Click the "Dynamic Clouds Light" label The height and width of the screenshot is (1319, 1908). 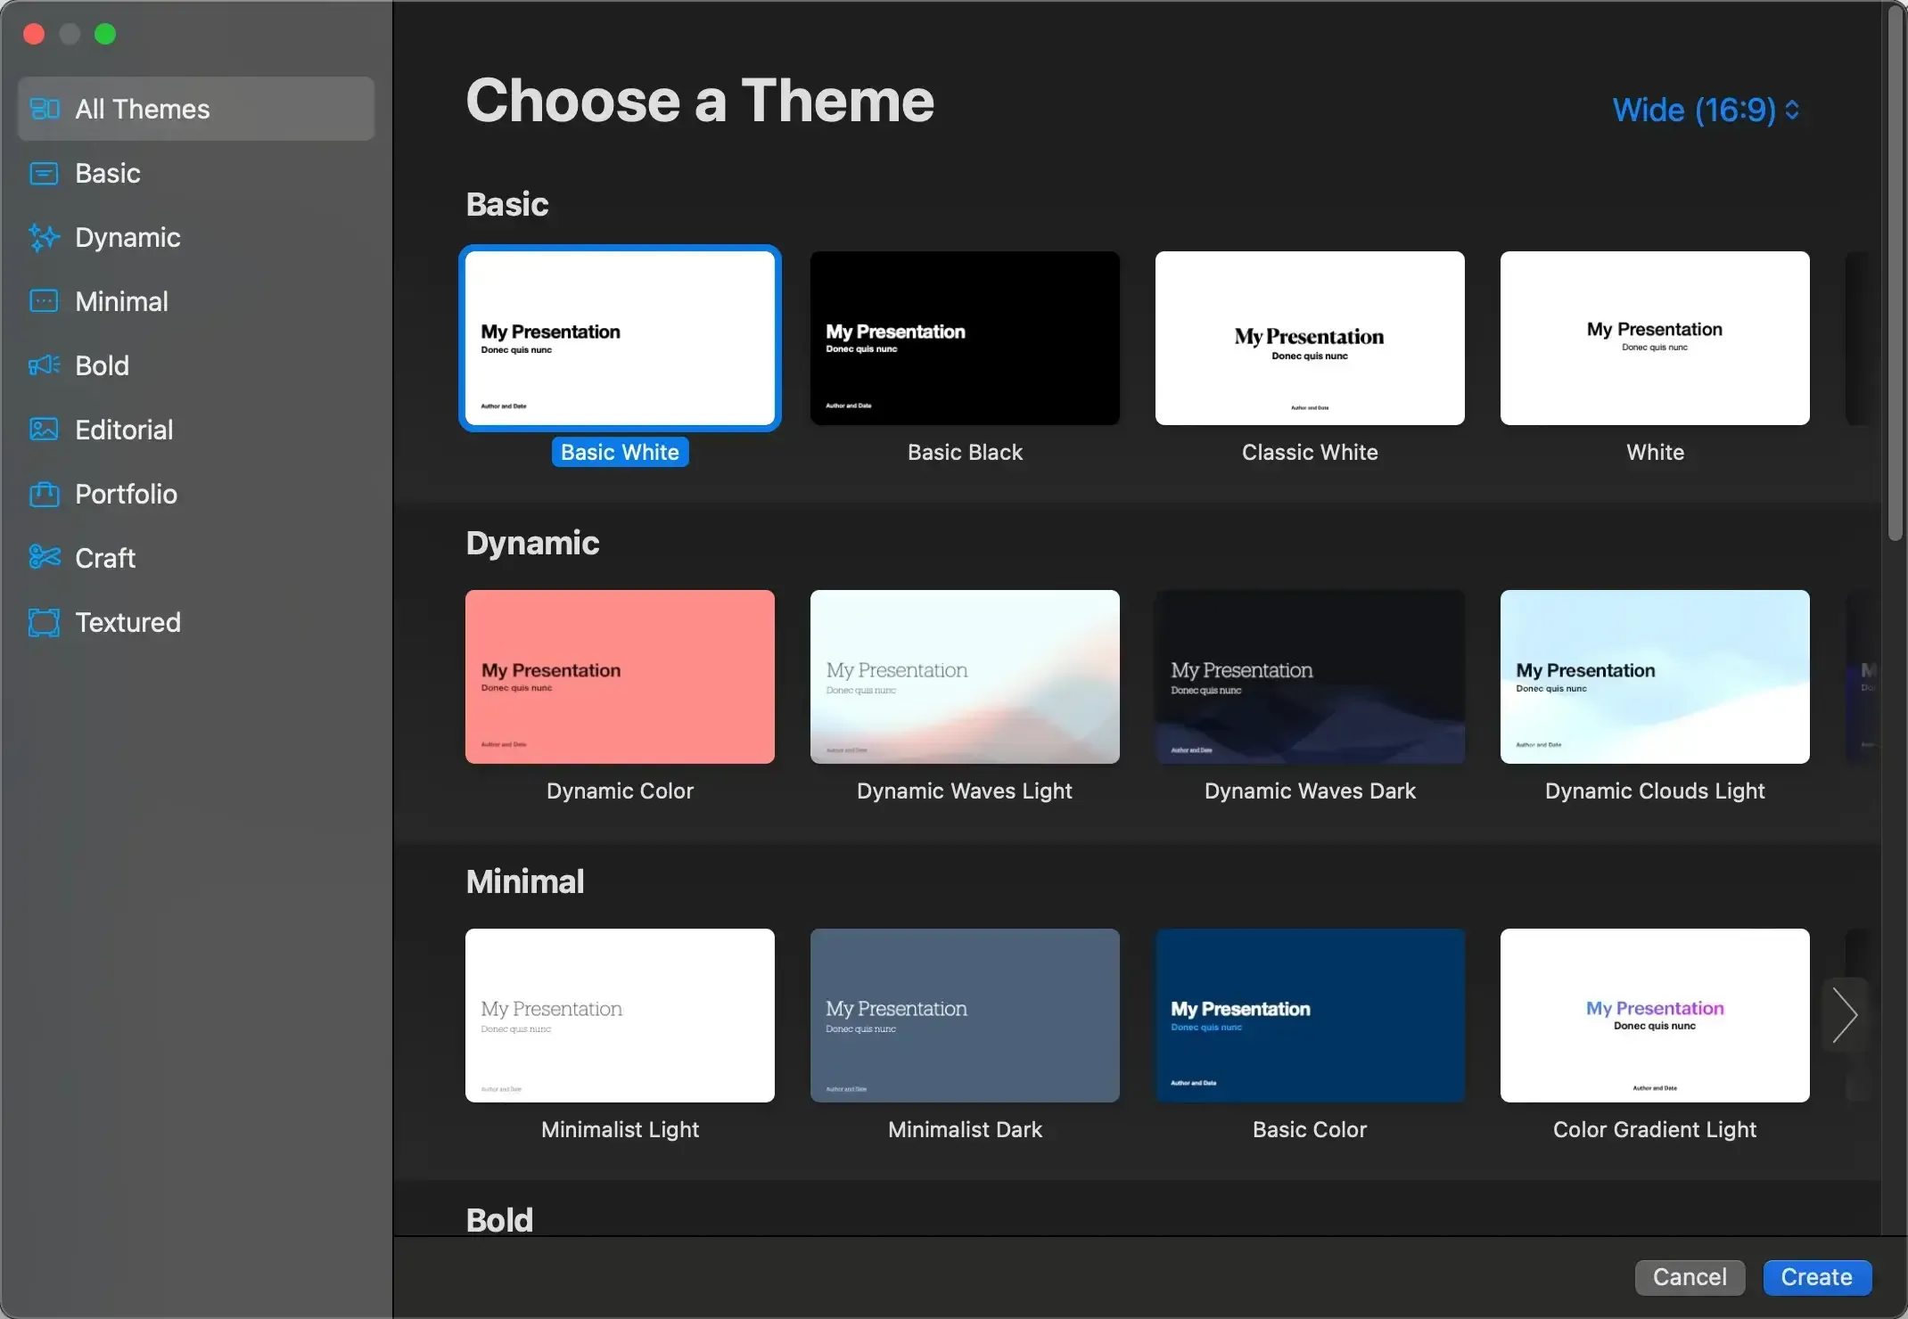(1655, 791)
